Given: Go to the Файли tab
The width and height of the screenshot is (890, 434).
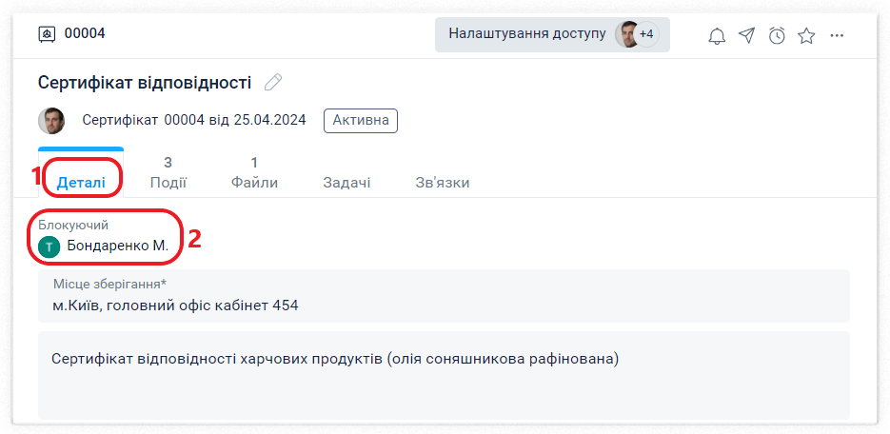Looking at the screenshot, I should click(x=254, y=173).
